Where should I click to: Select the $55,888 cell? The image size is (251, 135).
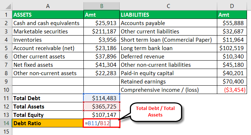click(x=232, y=23)
